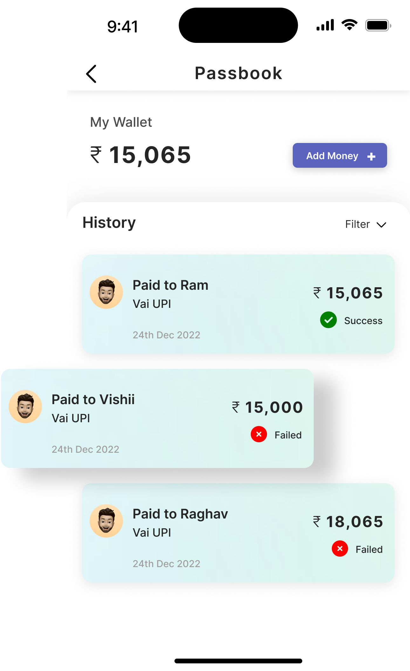Tap the ₹ 18,065 amount on Raghav card
The width and height of the screenshot is (410, 671).
click(348, 522)
